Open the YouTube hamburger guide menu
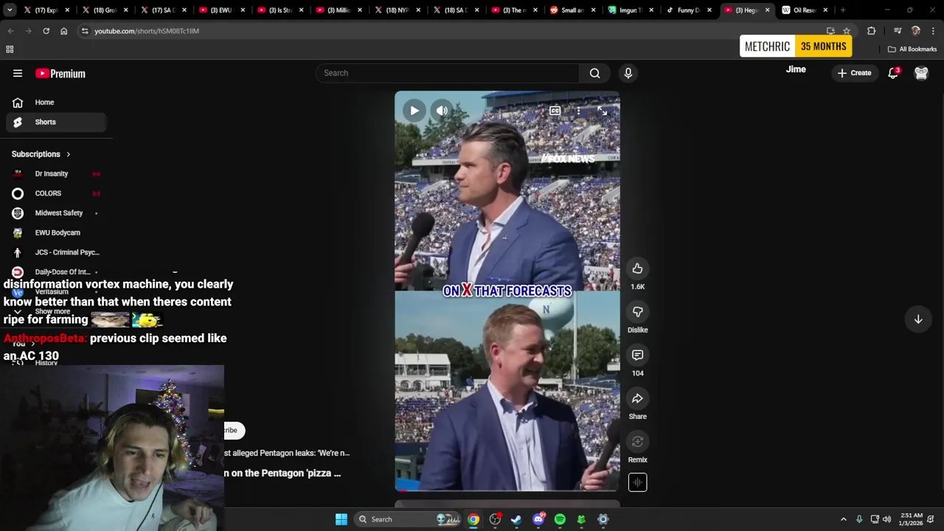Viewport: 944px width, 531px height. click(18, 73)
